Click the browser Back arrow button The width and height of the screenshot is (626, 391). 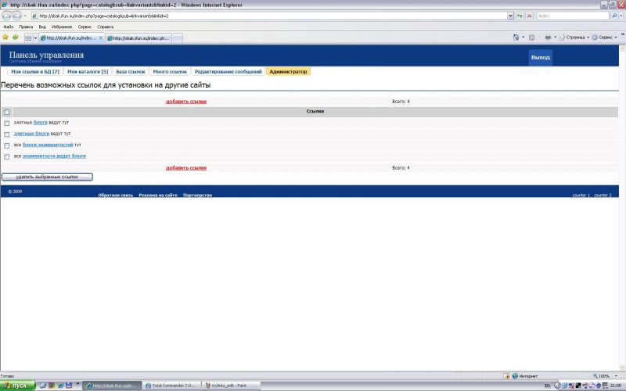pyautogui.click(x=7, y=16)
